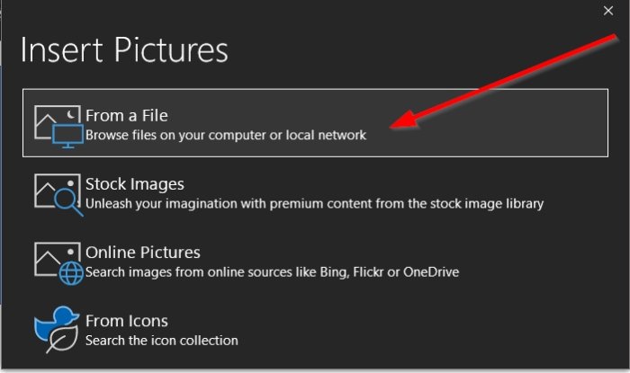This screenshot has width=630, height=373.
Task: Click the blue monitor symbol on From a File
Action: (67, 136)
